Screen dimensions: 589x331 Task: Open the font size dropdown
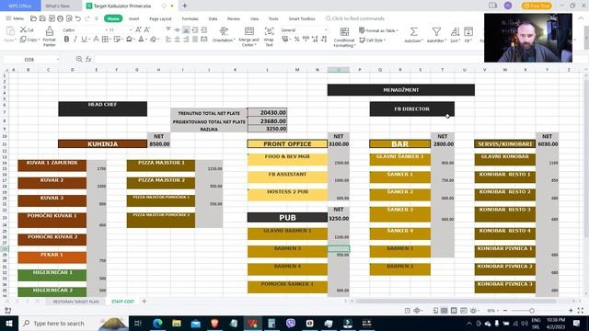(131, 29)
